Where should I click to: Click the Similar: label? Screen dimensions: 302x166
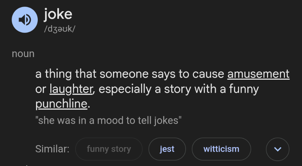[x=52, y=149]
